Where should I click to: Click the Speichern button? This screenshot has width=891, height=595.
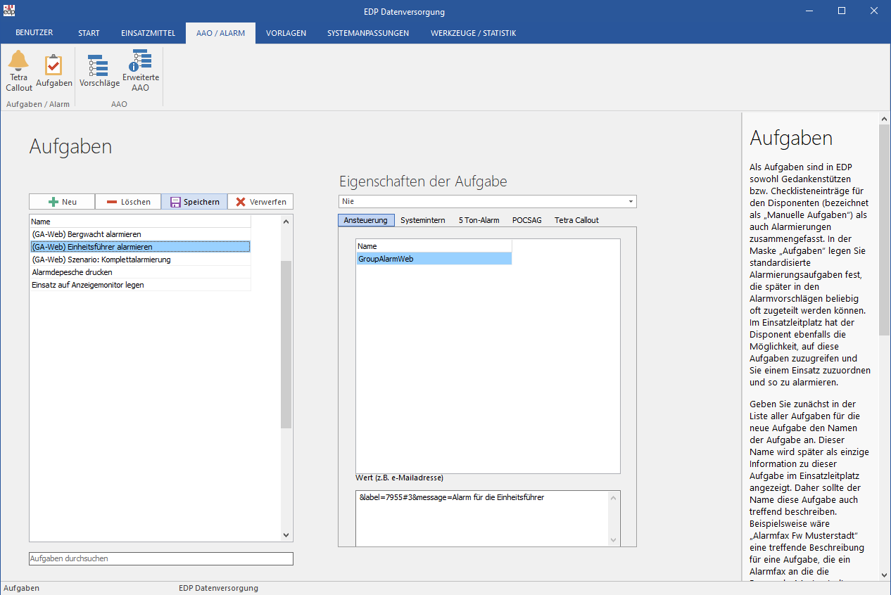194,202
